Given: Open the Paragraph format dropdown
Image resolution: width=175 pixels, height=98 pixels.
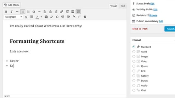Looking at the screenshot, I should pos(13,17).
